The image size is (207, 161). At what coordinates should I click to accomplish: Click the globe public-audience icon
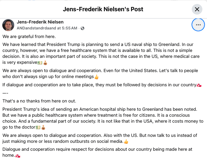(83, 28)
